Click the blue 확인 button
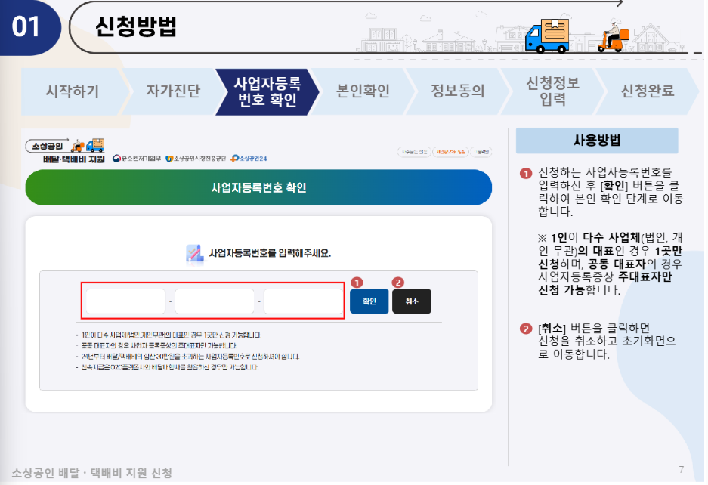Viewport: 708px width, 485px height. 369,301
